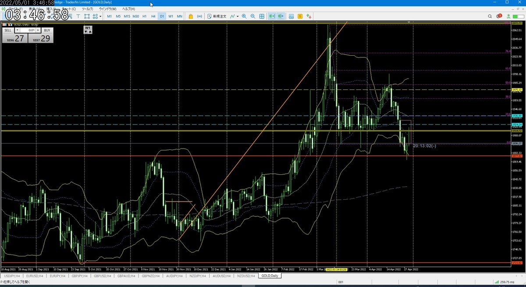Switch chart to M15 timeframe

(127, 16)
